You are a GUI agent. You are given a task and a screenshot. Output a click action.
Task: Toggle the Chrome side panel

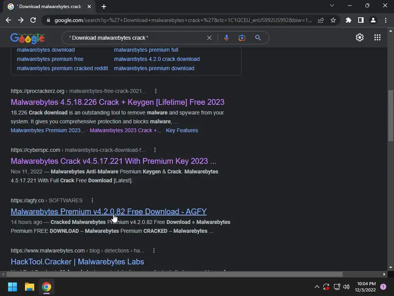point(361,20)
